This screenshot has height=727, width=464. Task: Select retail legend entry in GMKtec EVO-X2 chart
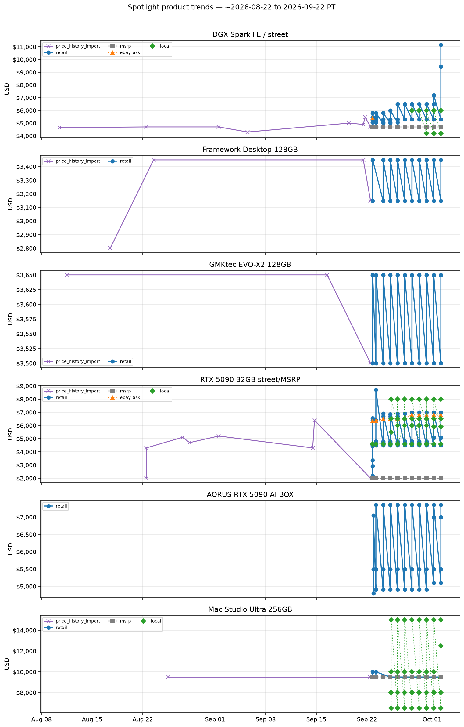(120, 361)
